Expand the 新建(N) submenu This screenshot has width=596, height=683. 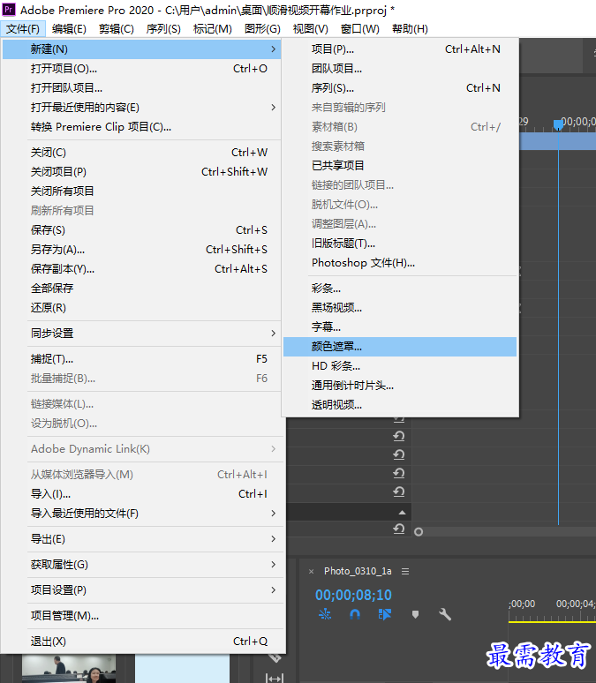click(141, 49)
